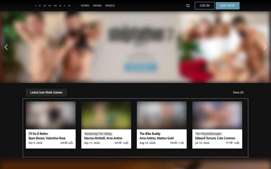Click views eye icon on I'll Do It Better
Viewport: 271px width, 169px height.
pos(66,143)
